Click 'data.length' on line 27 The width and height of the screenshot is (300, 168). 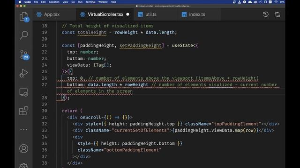(x=102, y=84)
